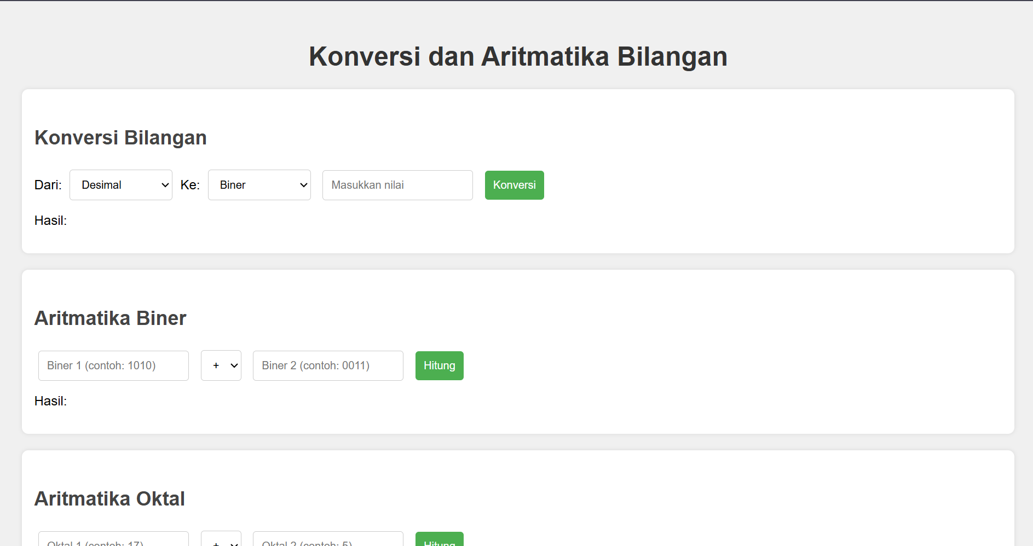Click the Aritmatika Biner section heading
This screenshot has height=546, width=1033.
coord(111,318)
